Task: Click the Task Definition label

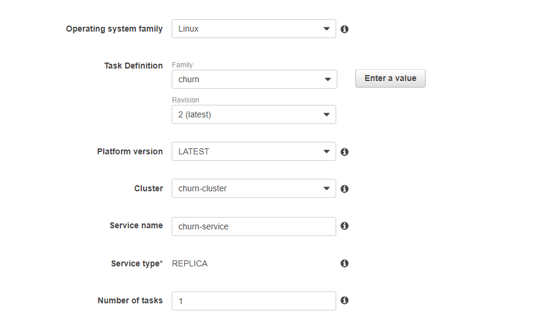Action: point(134,66)
